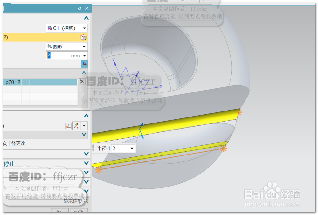Open the G1 (相切) continuity dropdown
The image size is (318, 215).
84,28
